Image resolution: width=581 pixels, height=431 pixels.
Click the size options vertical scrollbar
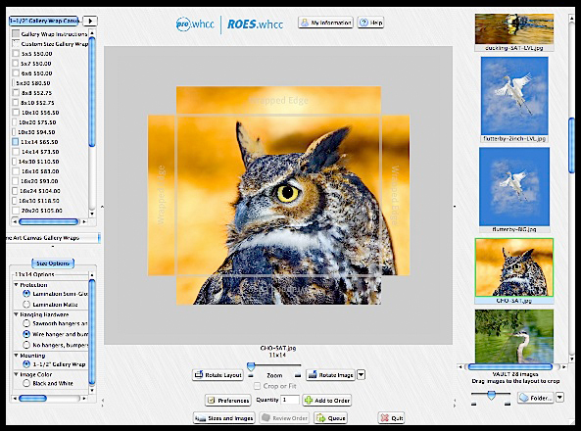click(x=92, y=332)
